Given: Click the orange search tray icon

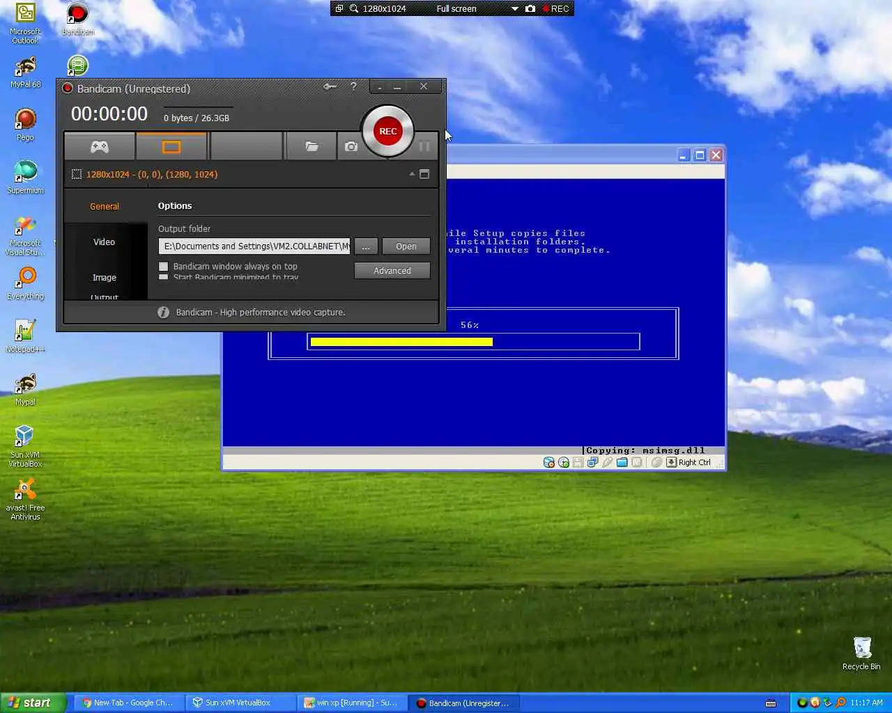Looking at the screenshot, I should click(840, 703).
